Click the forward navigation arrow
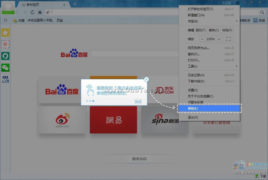 (x=25, y=12)
